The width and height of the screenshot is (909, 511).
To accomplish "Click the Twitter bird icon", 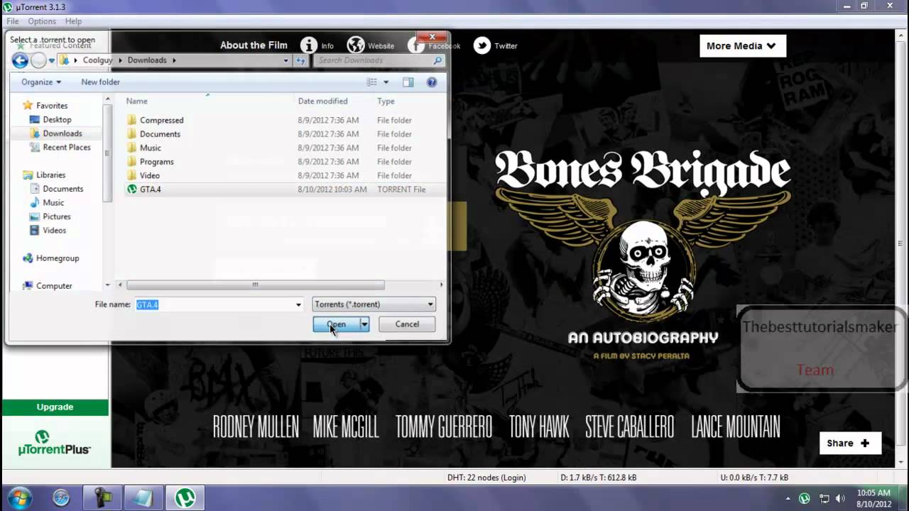I will (x=482, y=45).
